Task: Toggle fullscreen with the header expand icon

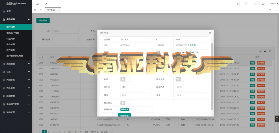Action: 254,4
